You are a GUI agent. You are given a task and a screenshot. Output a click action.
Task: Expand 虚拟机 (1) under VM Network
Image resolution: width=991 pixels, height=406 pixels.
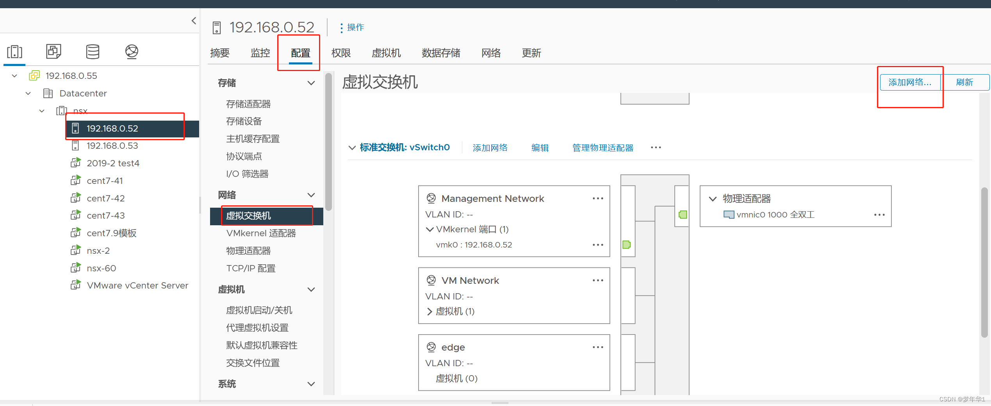coord(430,311)
